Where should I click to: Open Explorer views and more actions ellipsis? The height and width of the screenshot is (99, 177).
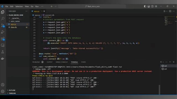[26, 11]
